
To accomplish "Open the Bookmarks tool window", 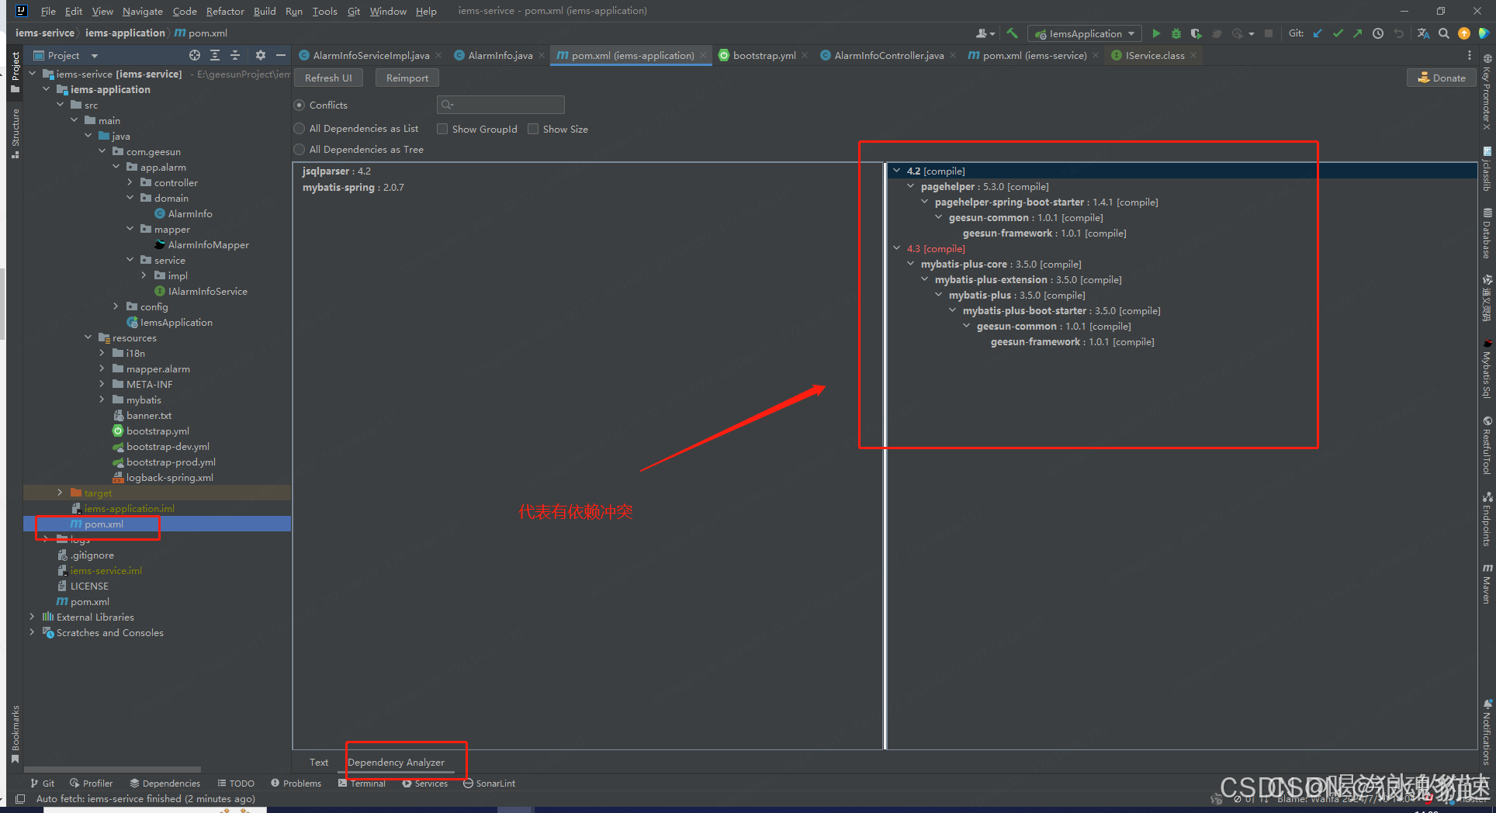I will [x=16, y=734].
